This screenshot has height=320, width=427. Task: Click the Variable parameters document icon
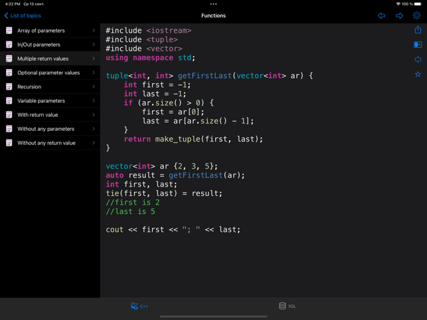[x=9, y=101]
